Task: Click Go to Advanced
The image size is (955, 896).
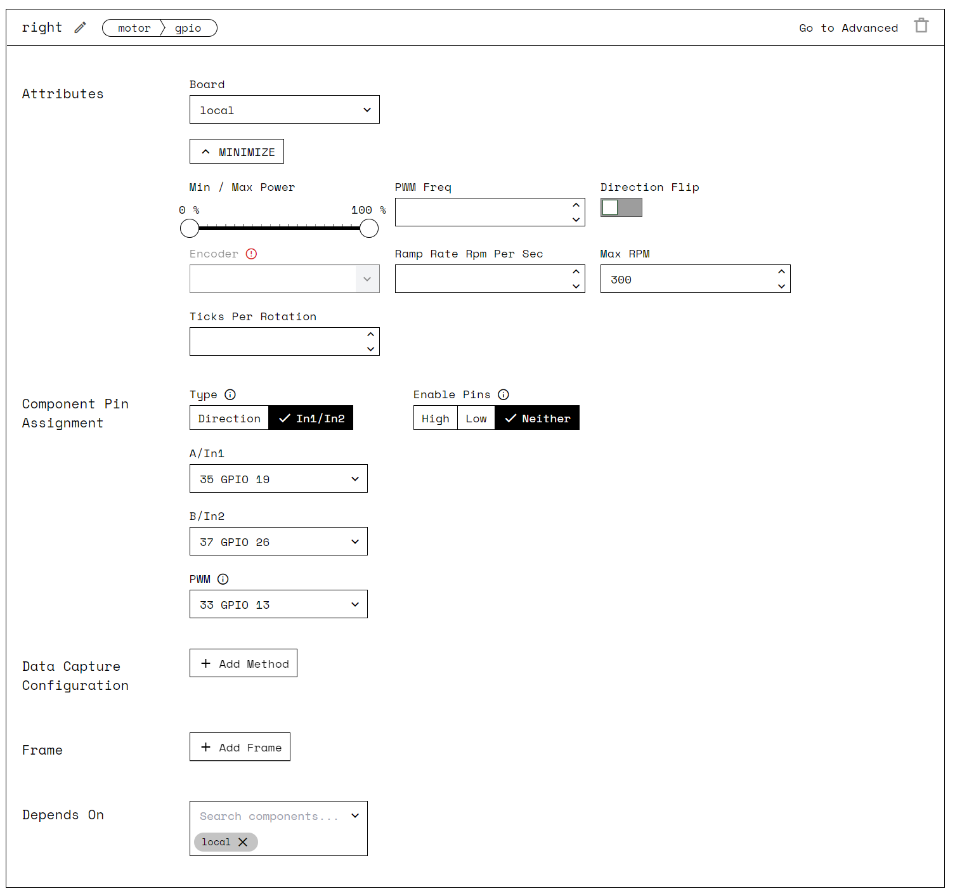Action: coord(848,27)
